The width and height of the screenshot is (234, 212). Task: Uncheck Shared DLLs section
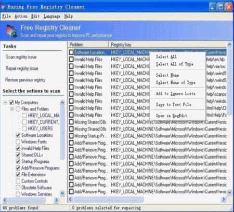pyautogui.click(x=18, y=155)
